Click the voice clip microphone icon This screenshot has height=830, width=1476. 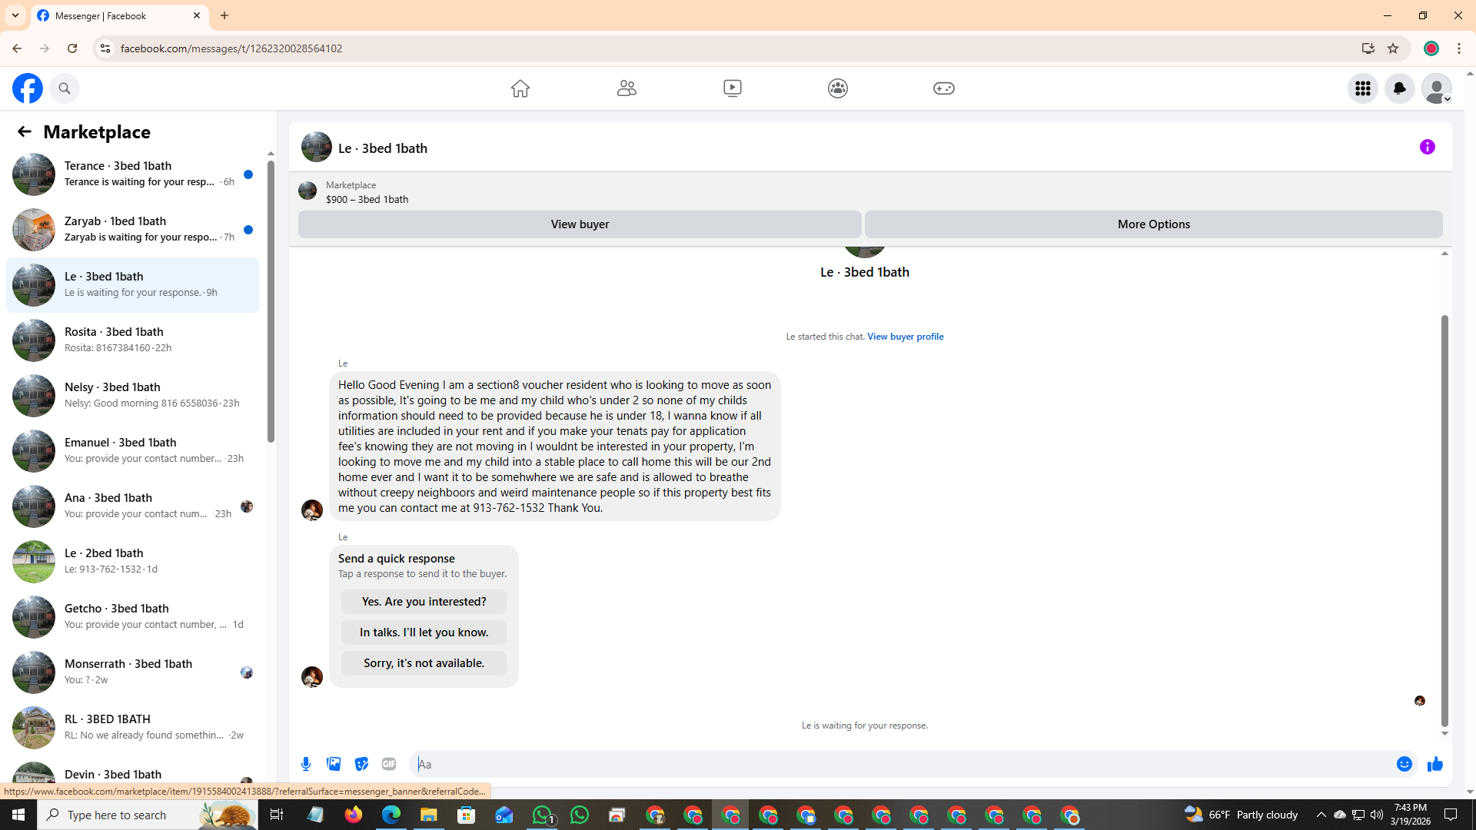pos(306,764)
